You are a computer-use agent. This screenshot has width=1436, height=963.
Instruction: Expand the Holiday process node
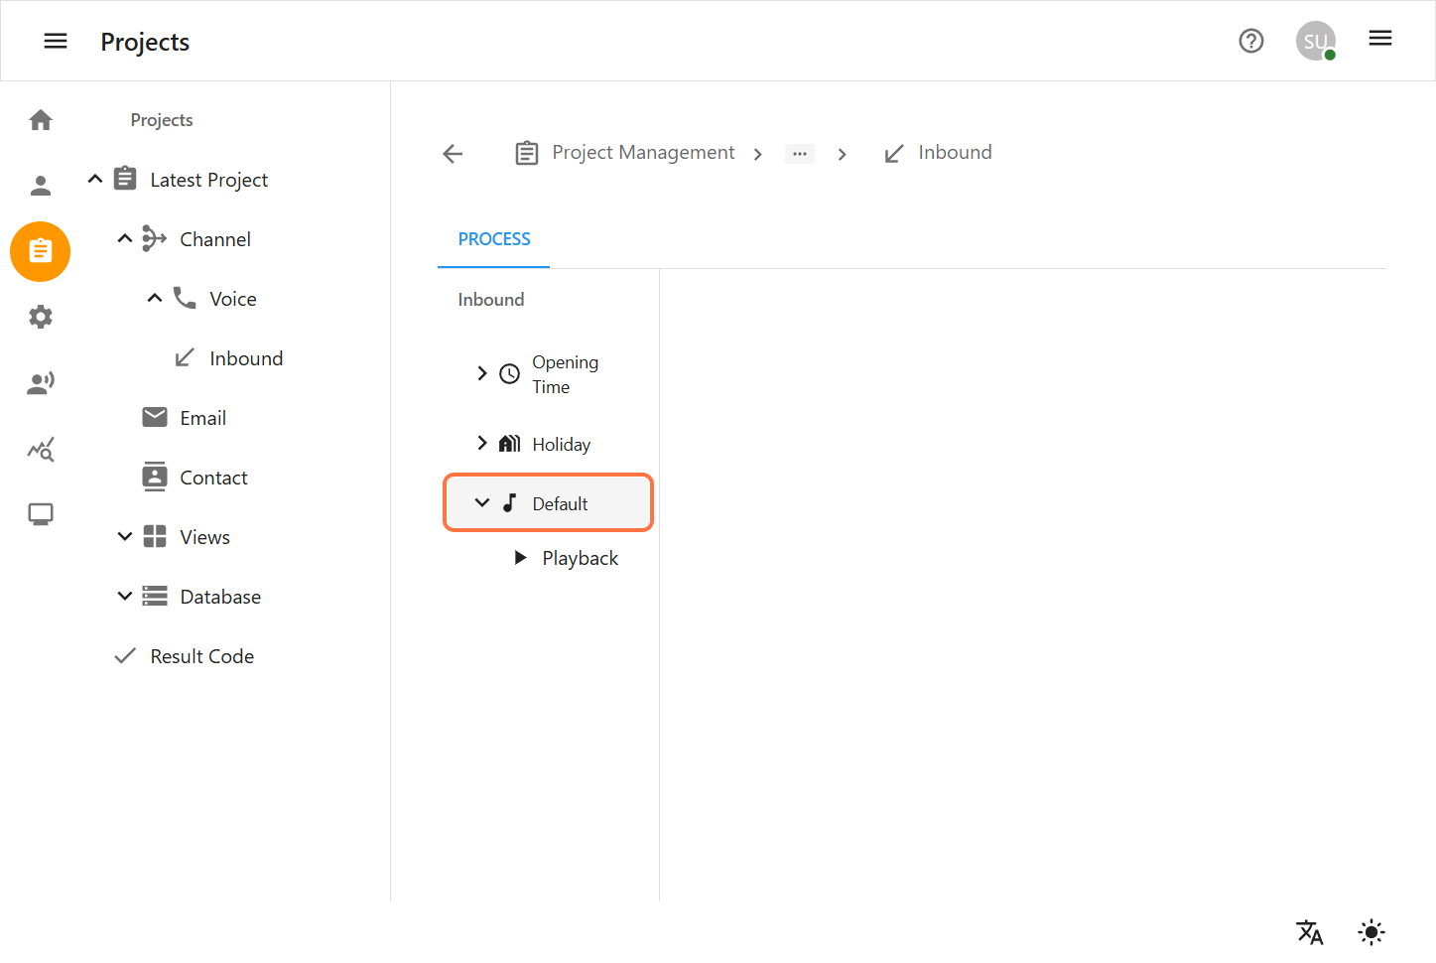point(482,444)
